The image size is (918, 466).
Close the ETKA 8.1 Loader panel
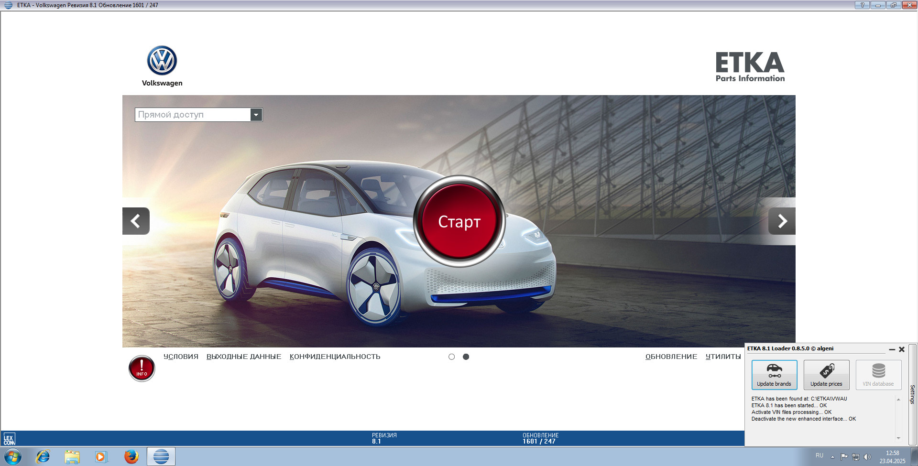[x=902, y=349]
